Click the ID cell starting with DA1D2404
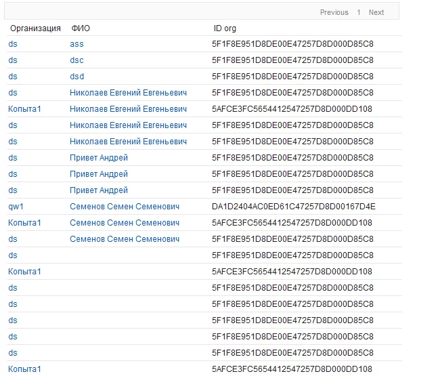The height and width of the screenshot is (376, 440). tap(293, 207)
